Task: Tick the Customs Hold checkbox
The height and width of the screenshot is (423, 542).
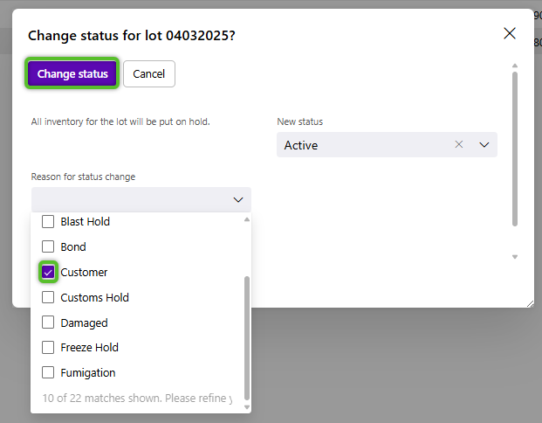Action: tap(49, 298)
